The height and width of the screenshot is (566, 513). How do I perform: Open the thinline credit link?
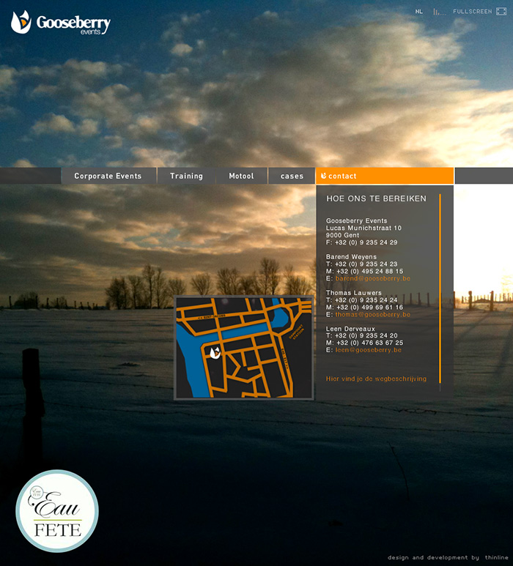pyautogui.click(x=496, y=557)
